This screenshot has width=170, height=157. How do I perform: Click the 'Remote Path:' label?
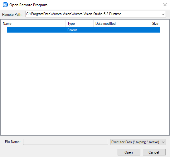tap(12, 15)
